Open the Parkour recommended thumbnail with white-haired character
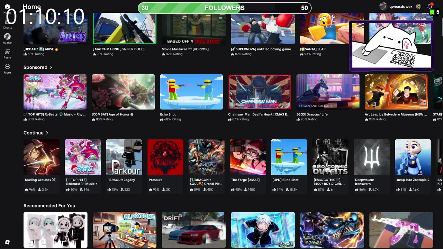This screenshot has width=443, height=249. point(263,230)
